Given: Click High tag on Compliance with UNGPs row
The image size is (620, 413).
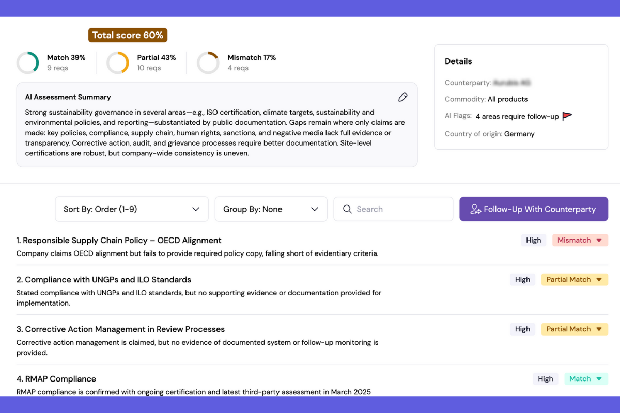Looking at the screenshot, I should (522, 279).
